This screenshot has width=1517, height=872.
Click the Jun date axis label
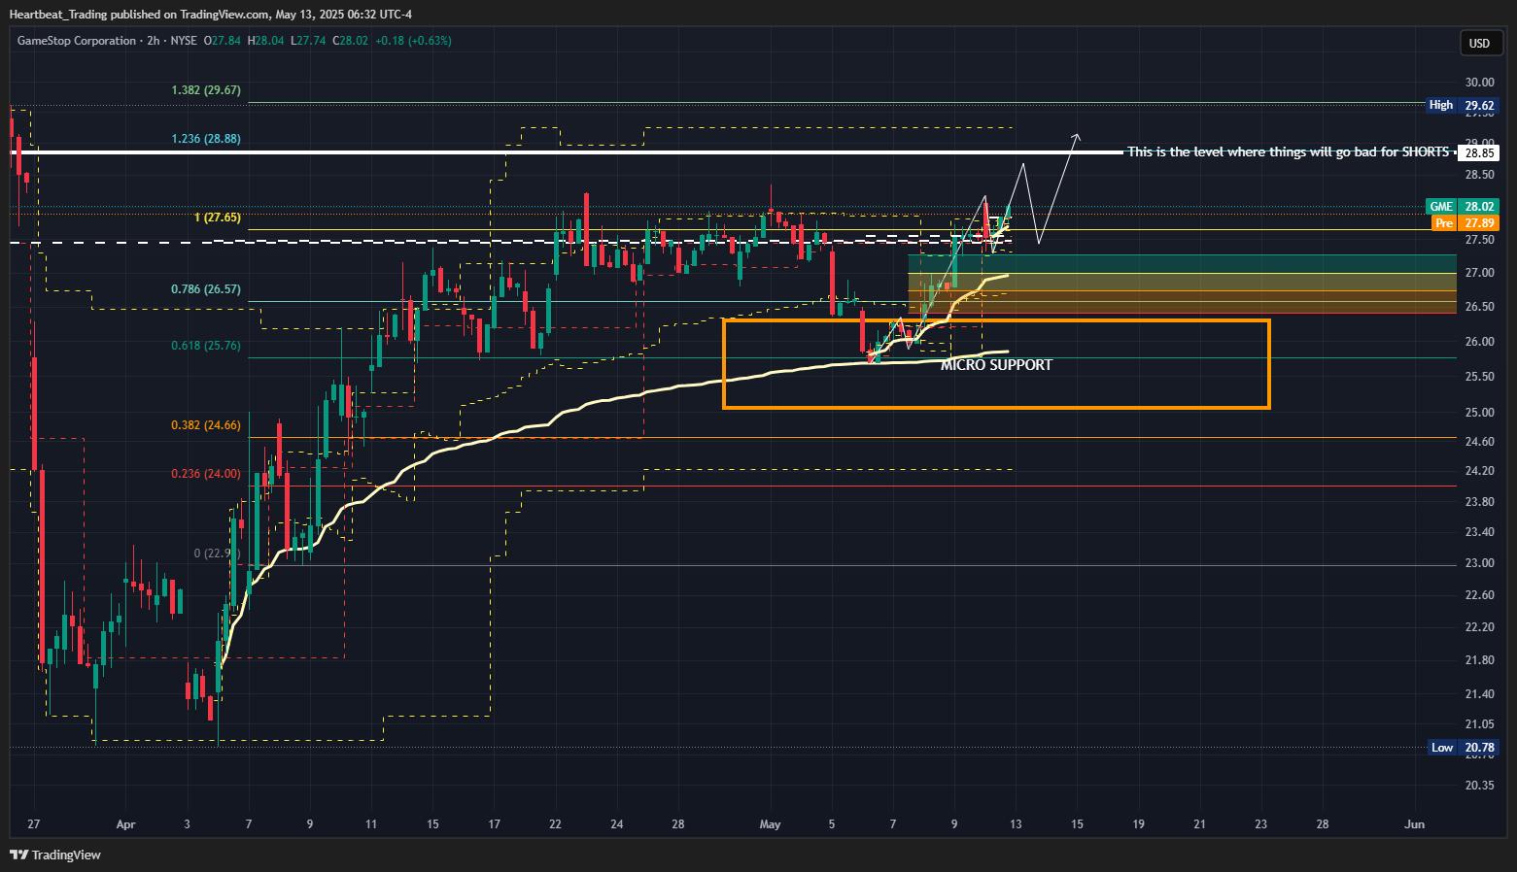pyautogui.click(x=1415, y=824)
